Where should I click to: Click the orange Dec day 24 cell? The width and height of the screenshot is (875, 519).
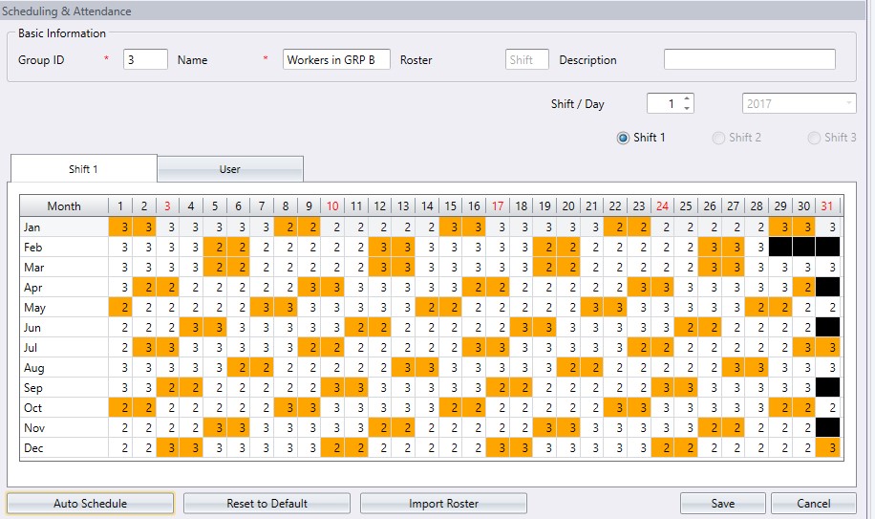click(662, 448)
